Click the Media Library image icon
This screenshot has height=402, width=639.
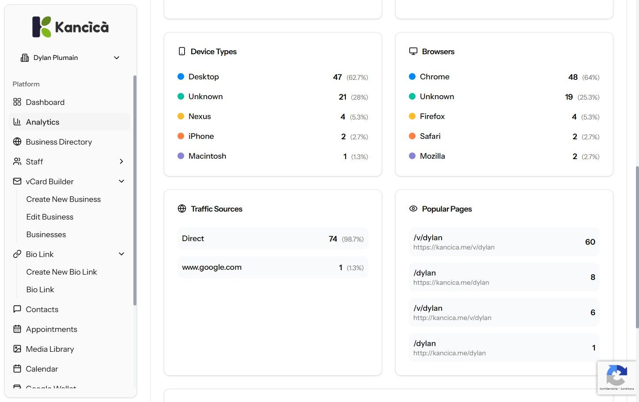tap(17, 349)
